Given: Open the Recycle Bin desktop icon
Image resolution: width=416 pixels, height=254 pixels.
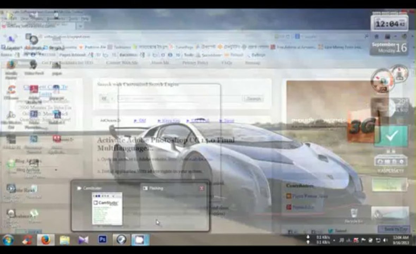Looking at the screenshot, I should click(354, 216).
